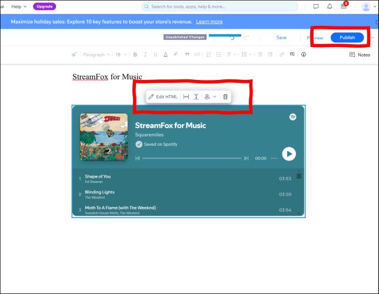Apply bulleted list formatting
The width and height of the screenshot is (379, 294).
pos(219,55)
